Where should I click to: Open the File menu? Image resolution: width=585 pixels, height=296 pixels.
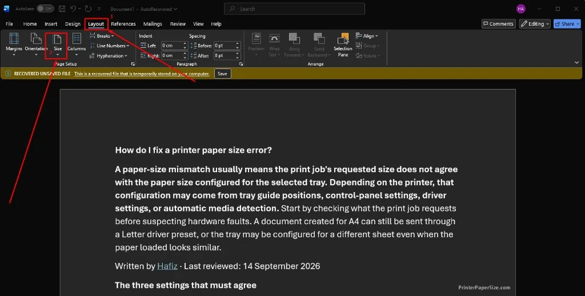coord(9,24)
